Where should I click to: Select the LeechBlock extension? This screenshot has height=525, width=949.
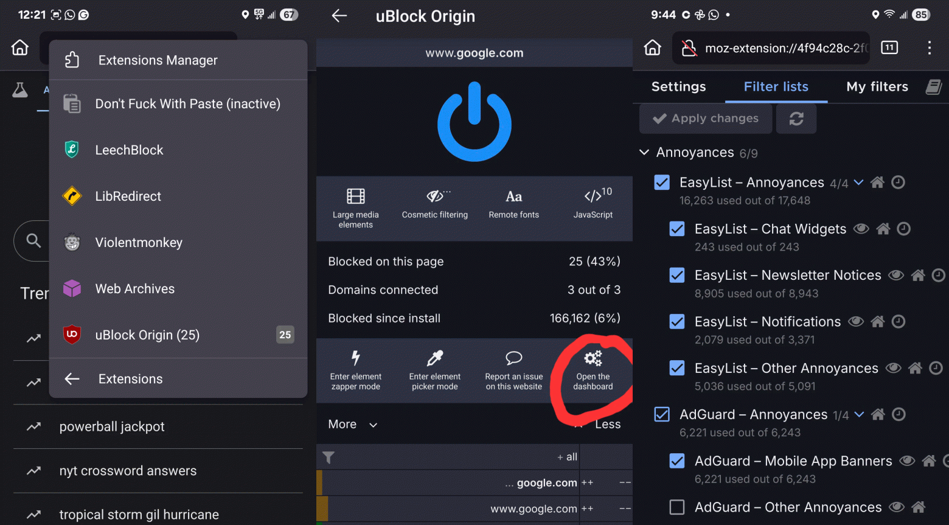click(129, 150)
